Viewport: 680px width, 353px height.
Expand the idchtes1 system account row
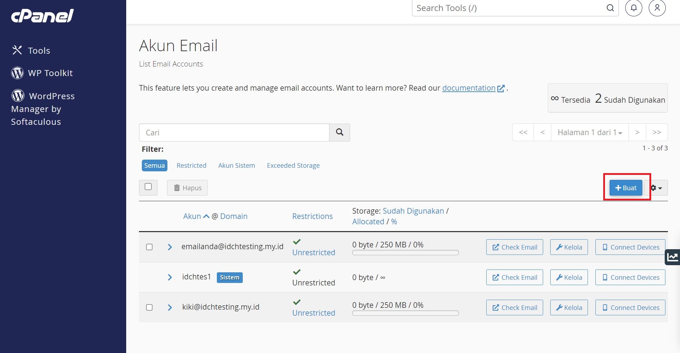pyautogui.click(x=170, y=277)
